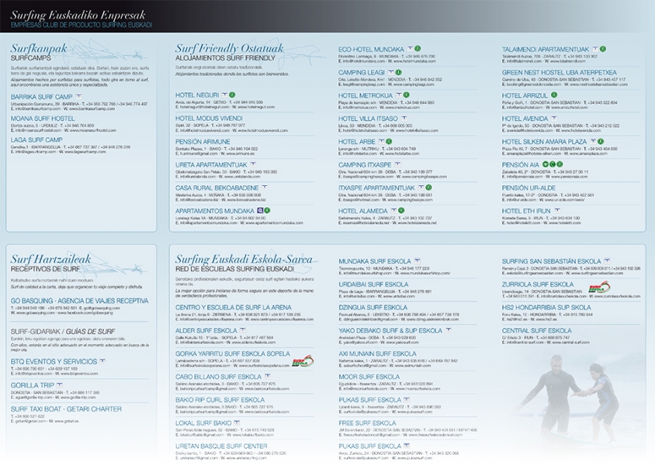This screenshot has width=655, height=465.
Task: Open the Urdaibai Surf Eskola entry title
Action: point(373,284)
